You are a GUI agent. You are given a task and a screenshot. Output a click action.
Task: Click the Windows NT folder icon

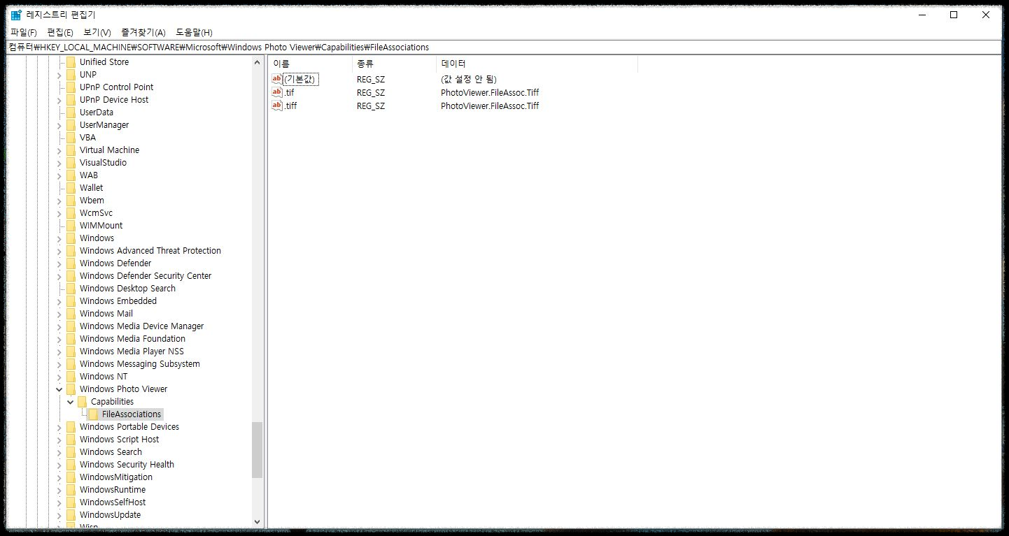point(71,377)
